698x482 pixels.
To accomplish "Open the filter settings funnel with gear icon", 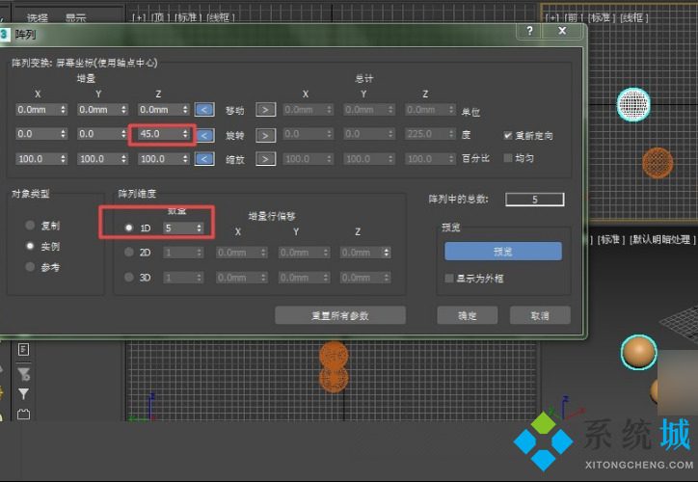I will tap(23, 374).
